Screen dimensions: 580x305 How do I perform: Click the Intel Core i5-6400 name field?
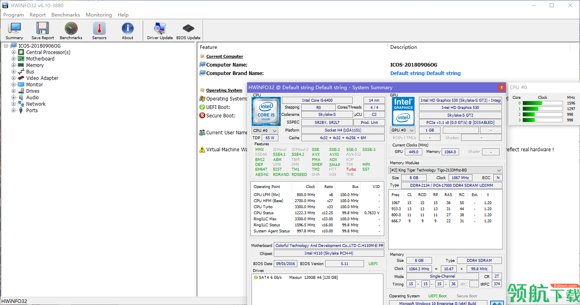(x=317, y=100)
